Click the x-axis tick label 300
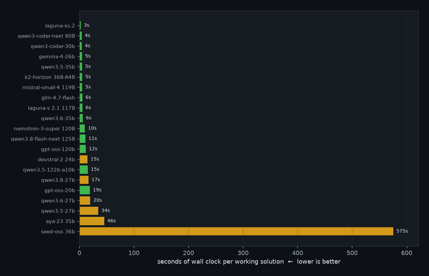 pos(243,252)
